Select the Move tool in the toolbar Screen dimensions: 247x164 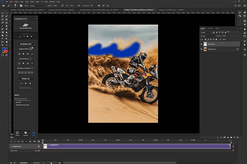tap(3, 13)
